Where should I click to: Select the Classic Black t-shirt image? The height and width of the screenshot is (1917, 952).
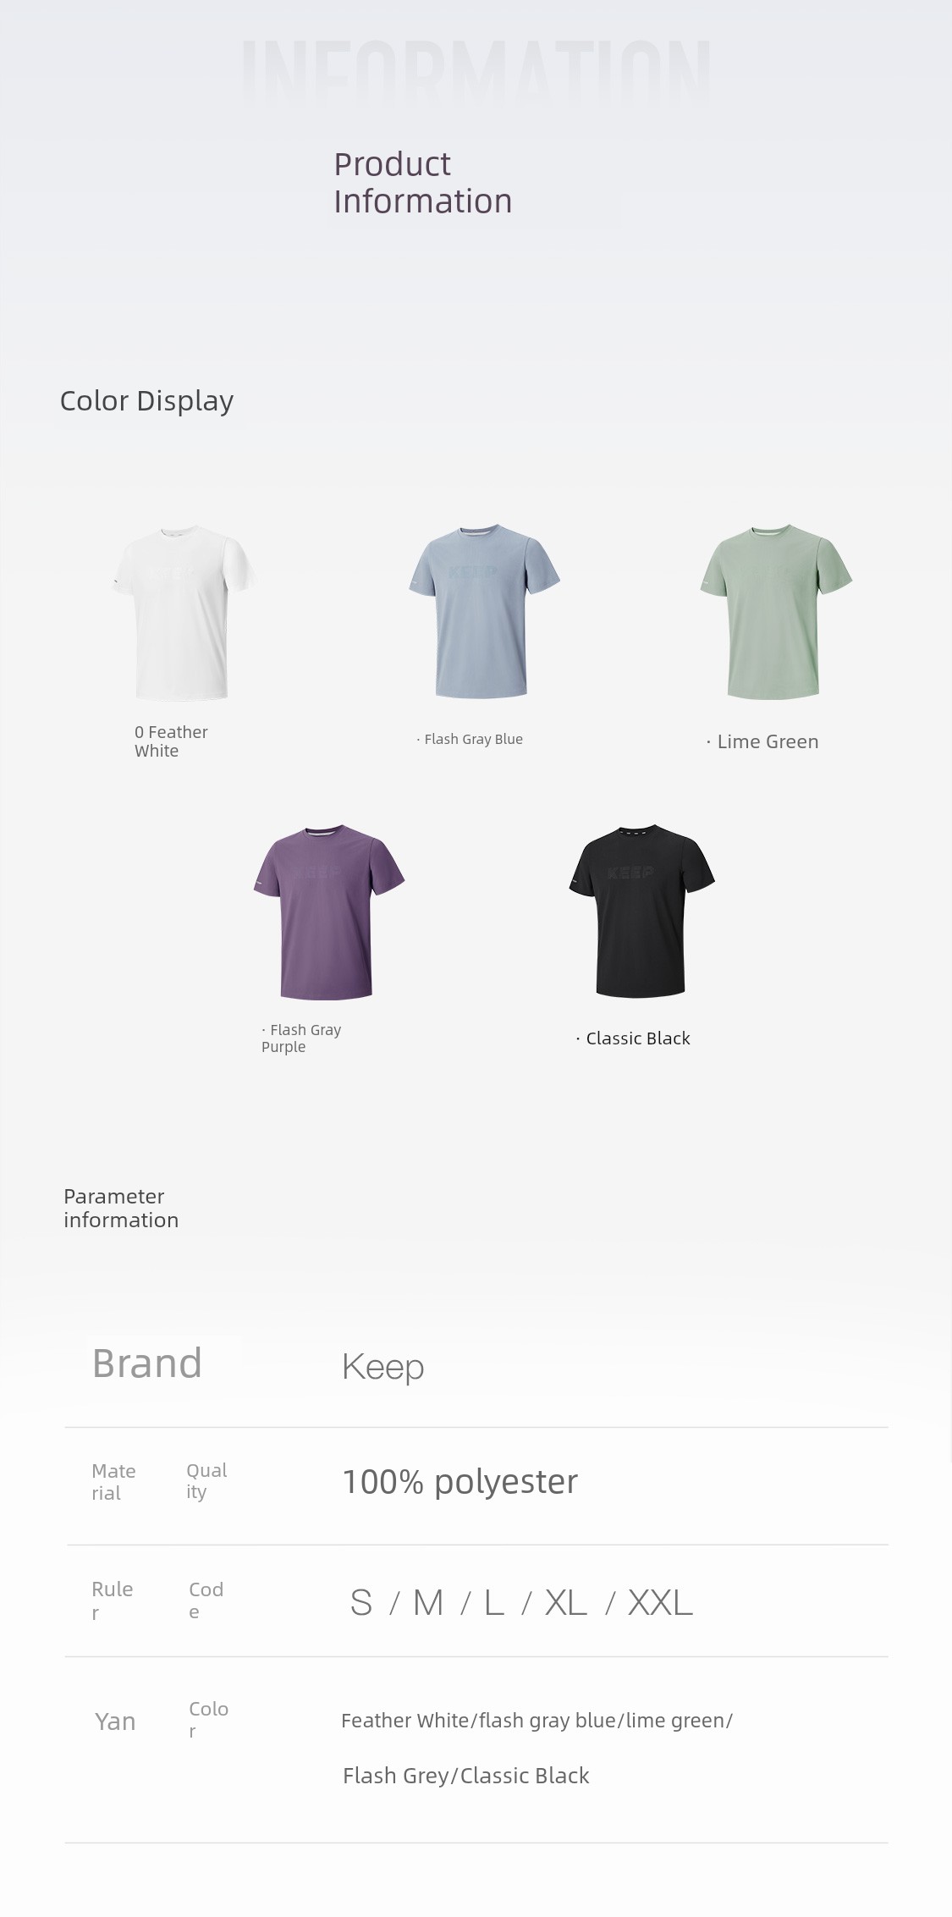641,911
